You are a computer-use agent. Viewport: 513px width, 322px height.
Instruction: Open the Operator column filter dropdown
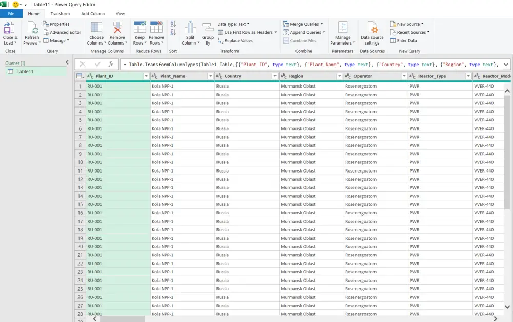pos(404,76)
